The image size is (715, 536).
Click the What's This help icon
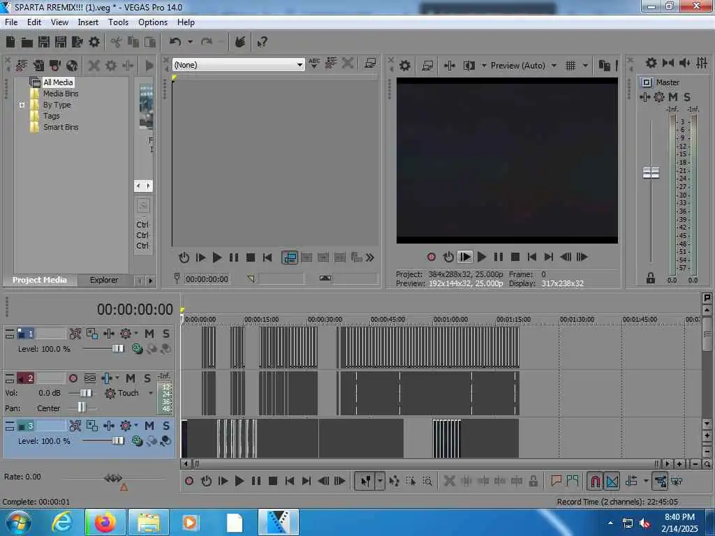263,43
